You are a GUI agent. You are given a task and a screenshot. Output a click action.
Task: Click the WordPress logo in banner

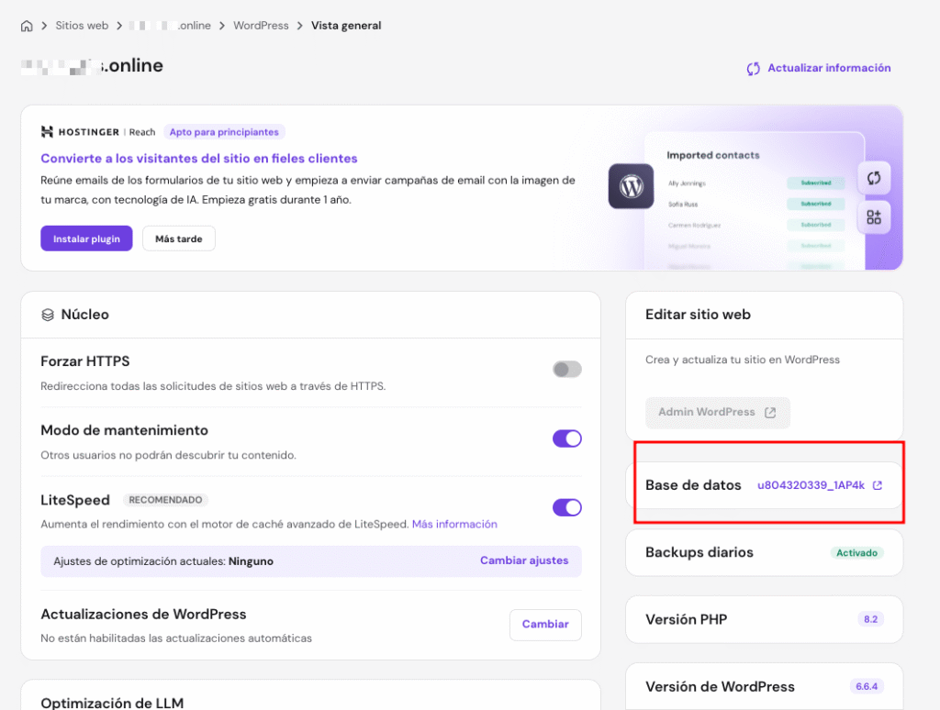pyautogui.click(x=632, y=186)
